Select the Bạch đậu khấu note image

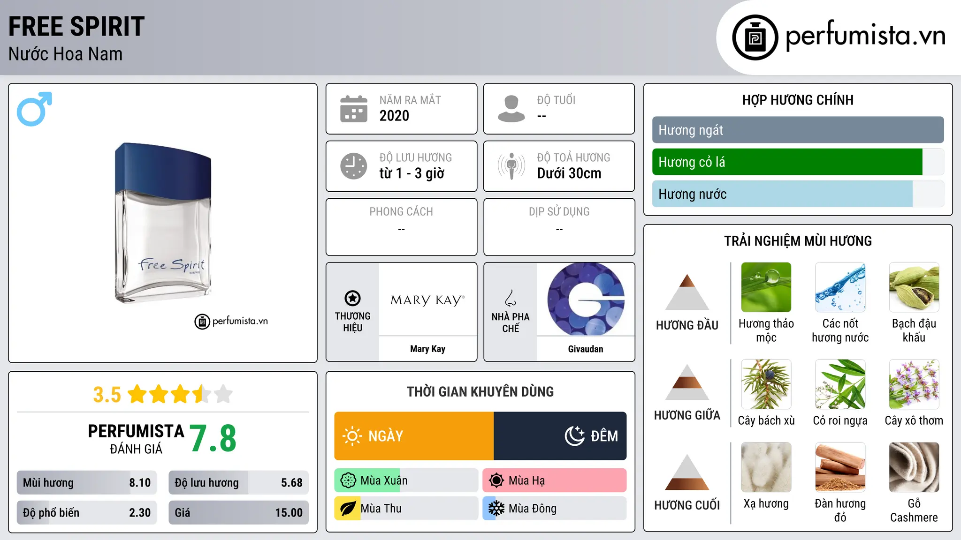[914, 287]
